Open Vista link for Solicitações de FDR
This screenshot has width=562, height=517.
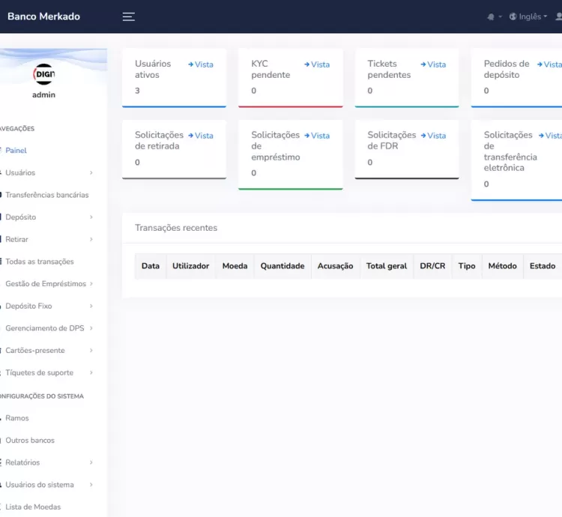click(433, 136)
